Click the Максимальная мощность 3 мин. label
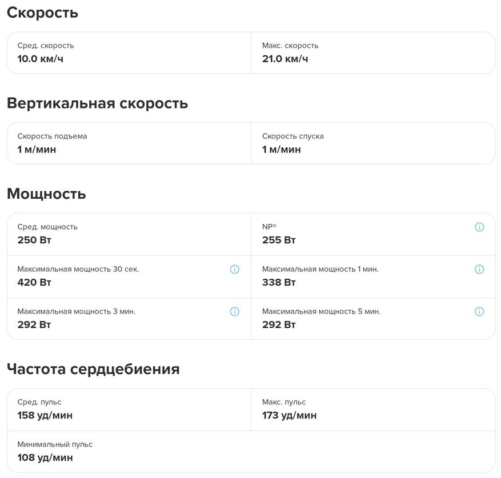 (x=77, y=312)
